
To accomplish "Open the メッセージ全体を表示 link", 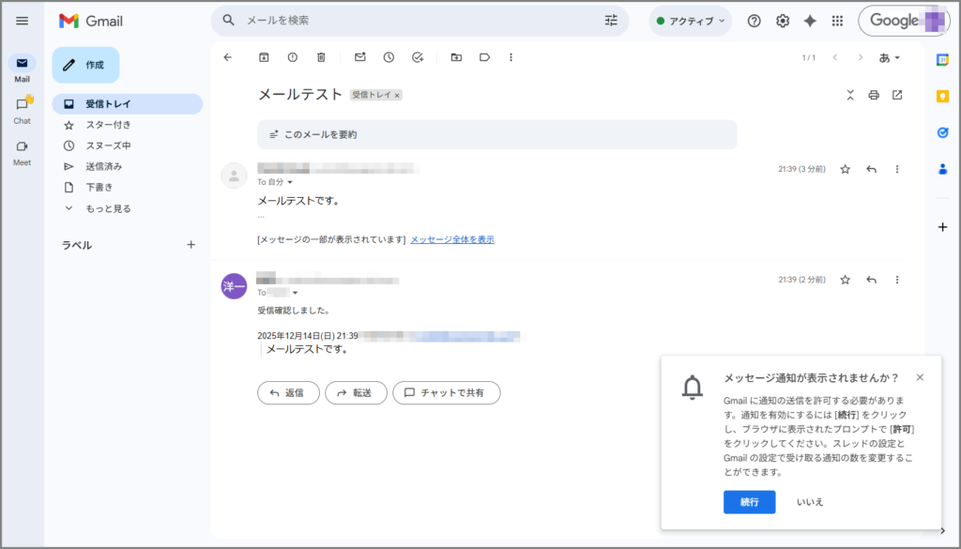I will tap(452, 239).
